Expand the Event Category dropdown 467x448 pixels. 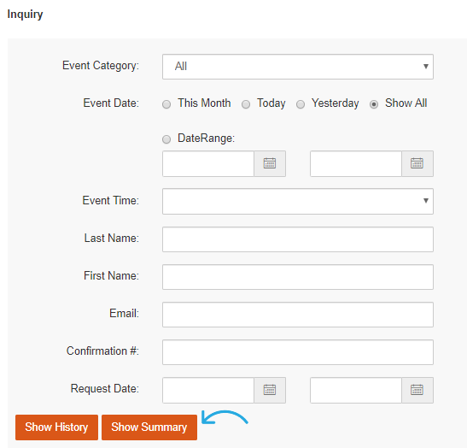(298, 67)
